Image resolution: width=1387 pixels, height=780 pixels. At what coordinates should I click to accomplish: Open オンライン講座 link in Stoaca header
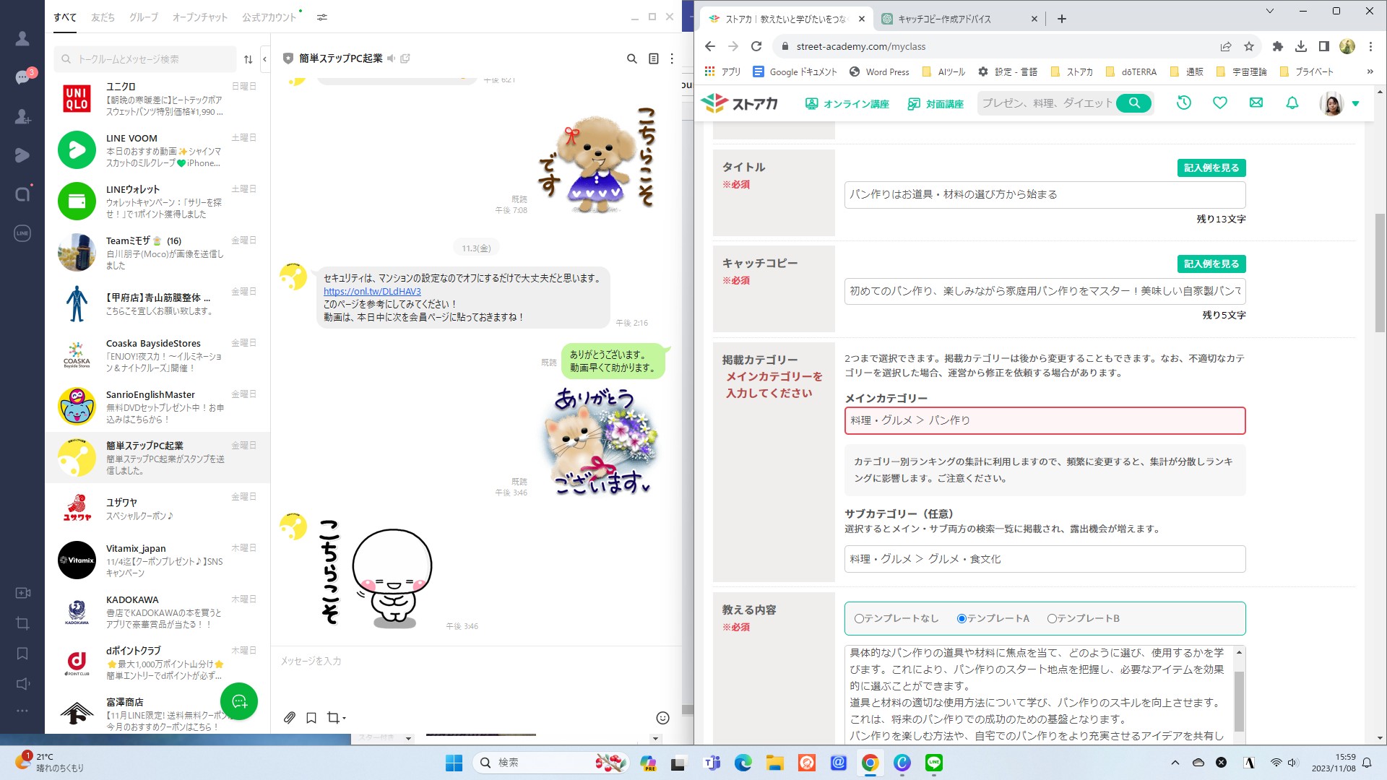click(x=847, y=104)
